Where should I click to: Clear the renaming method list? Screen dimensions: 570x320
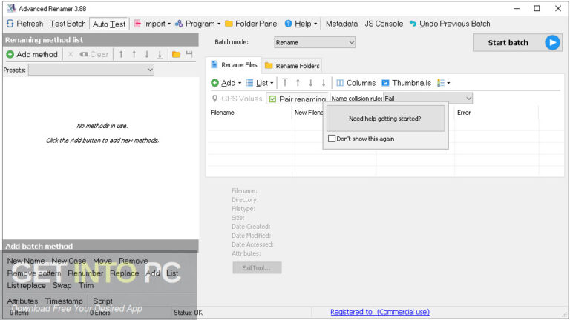pyautogui.click(x=94, y=54)
